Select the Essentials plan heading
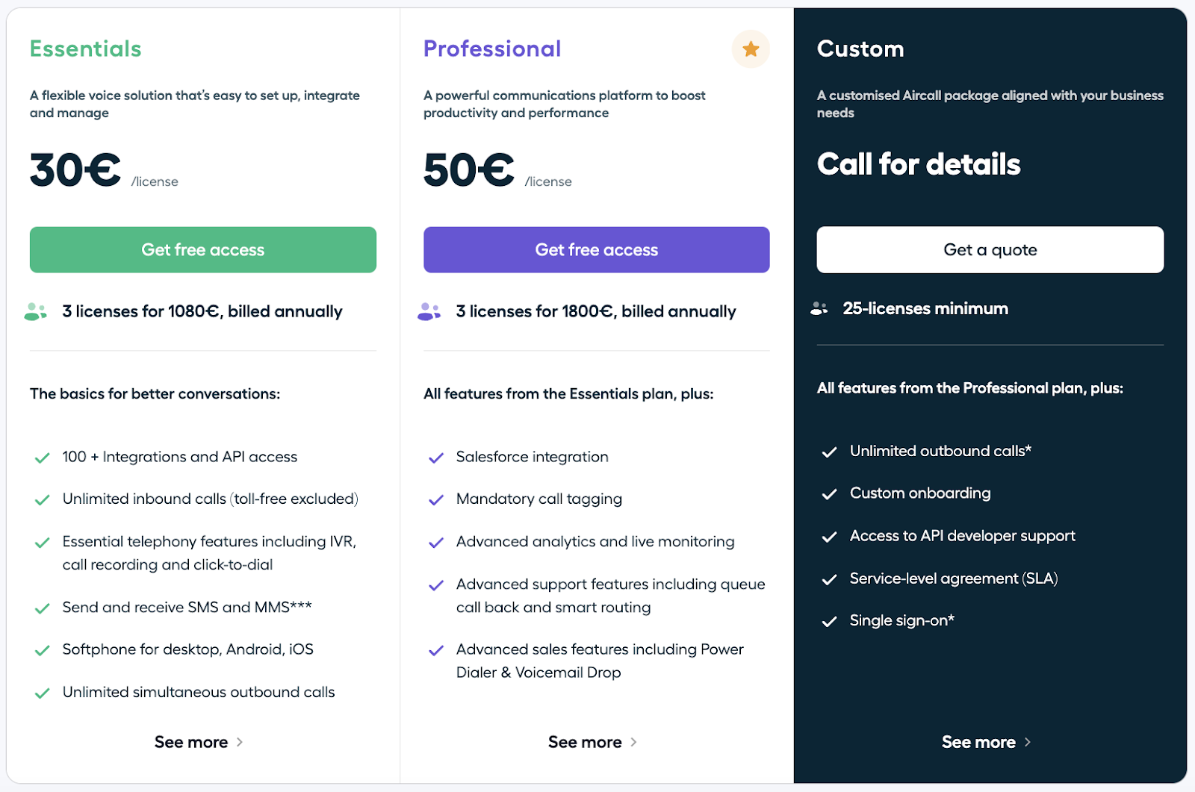The image size is (1195, 792). click(86, 49)
